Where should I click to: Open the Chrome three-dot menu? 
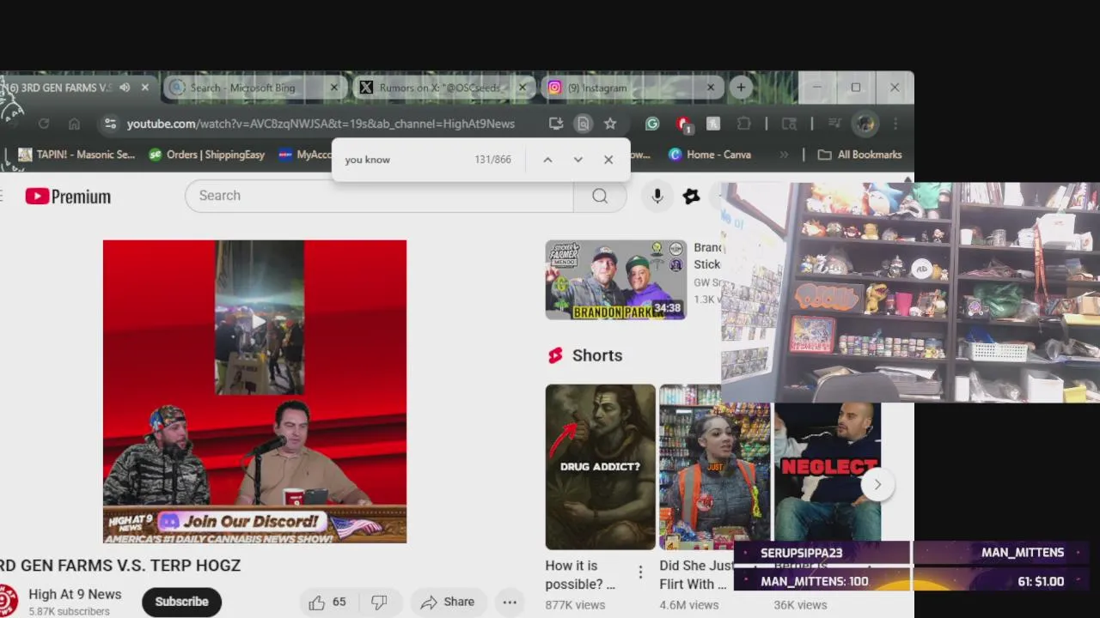coord(895,124)
